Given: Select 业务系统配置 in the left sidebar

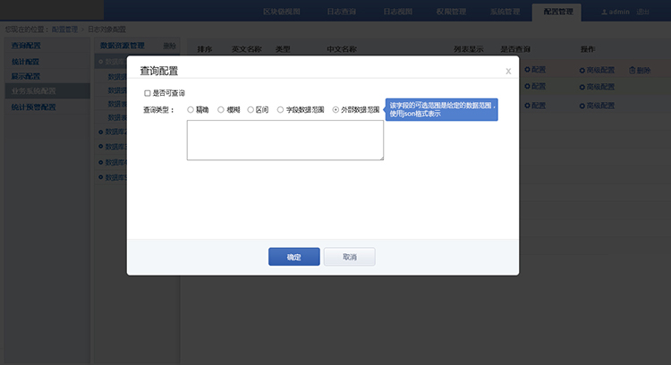Looking at the screenshot, I should (47, 90).
